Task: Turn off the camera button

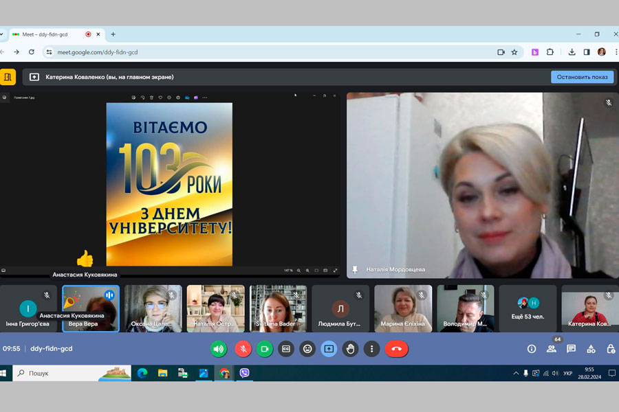Action: 265,349
